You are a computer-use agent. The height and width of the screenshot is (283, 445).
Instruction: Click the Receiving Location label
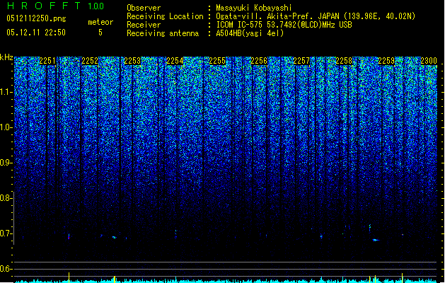[x=165, y=16]
